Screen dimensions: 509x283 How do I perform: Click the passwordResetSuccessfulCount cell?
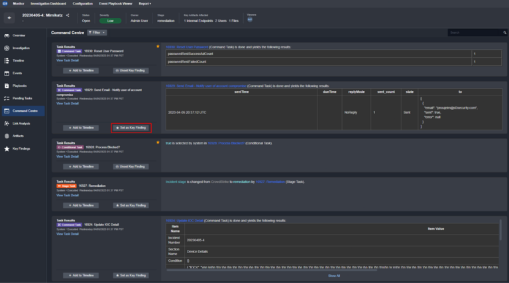pyautogui.click(x=318, y=54)
